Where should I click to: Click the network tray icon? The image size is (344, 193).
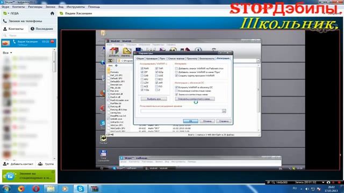[313, 189]
